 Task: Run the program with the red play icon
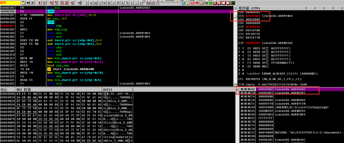click(39, 3)
